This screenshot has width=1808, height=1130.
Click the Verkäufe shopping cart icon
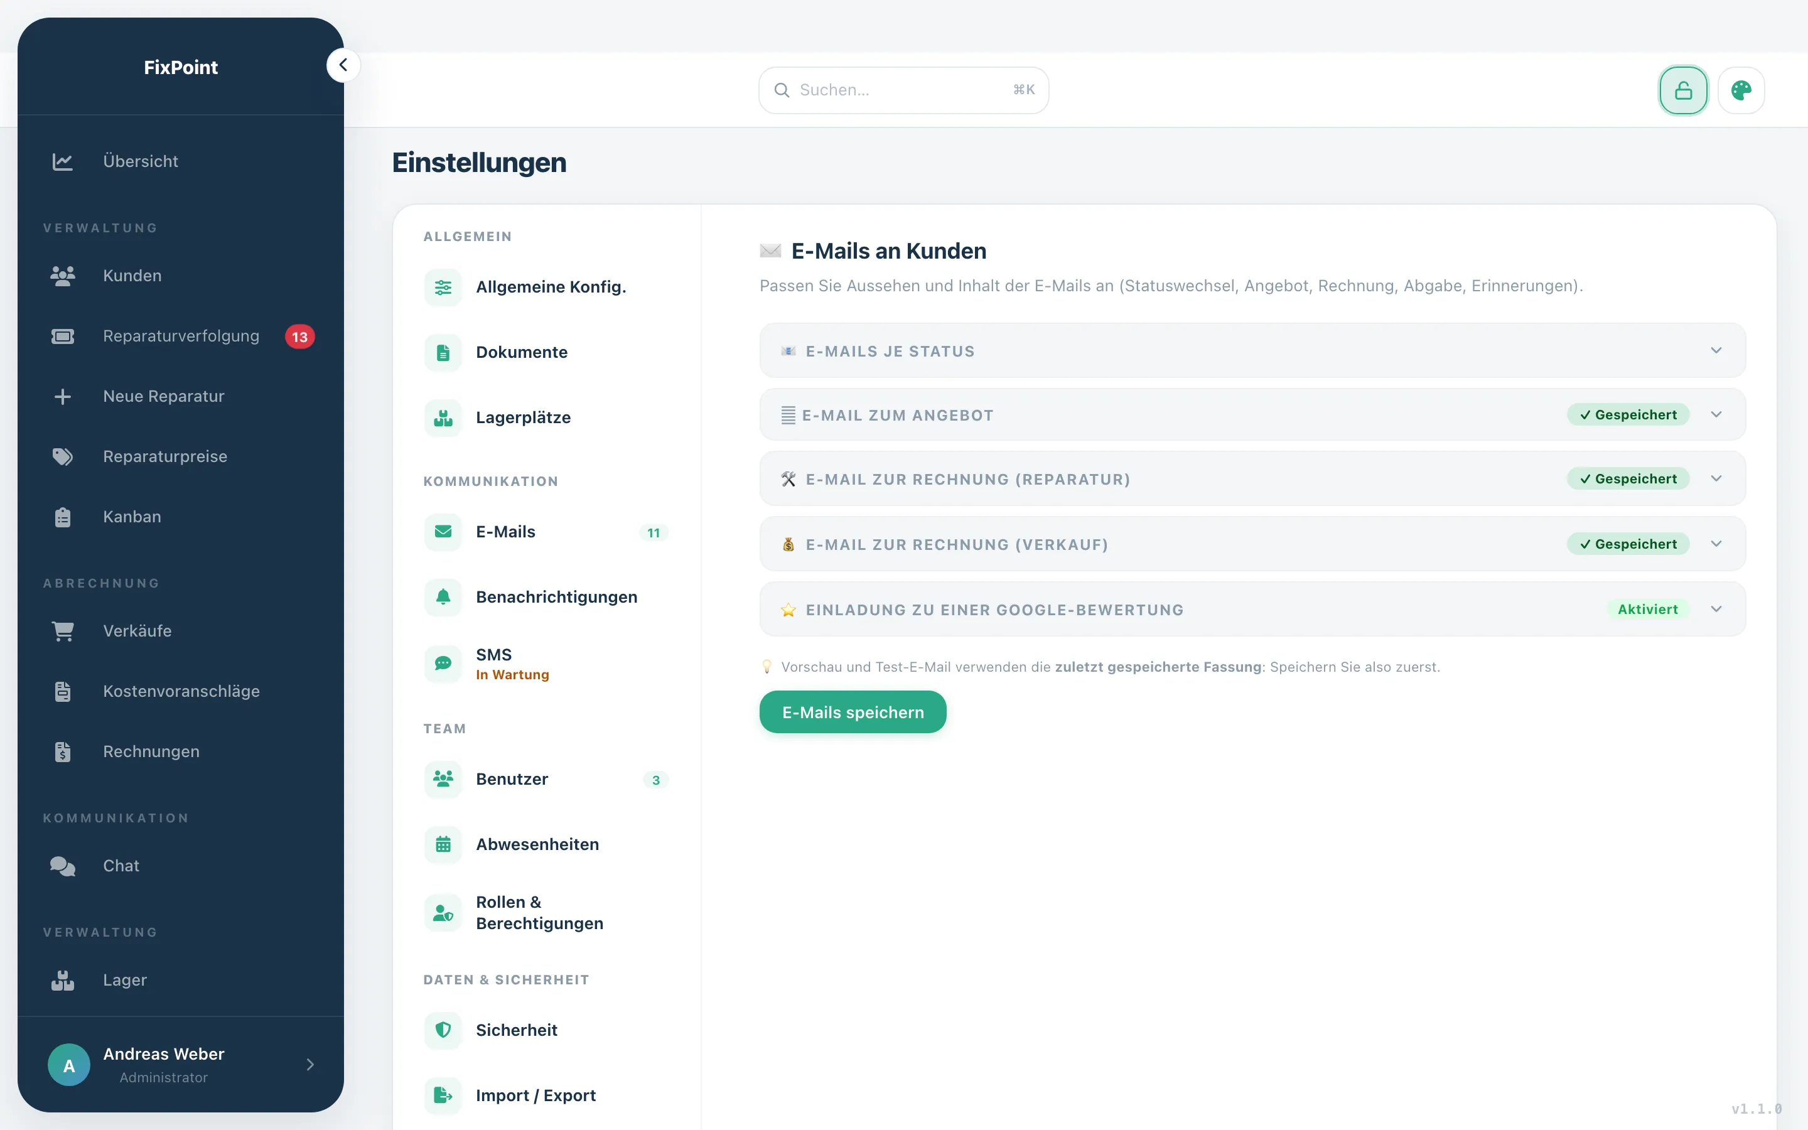(x=63, y=631)
